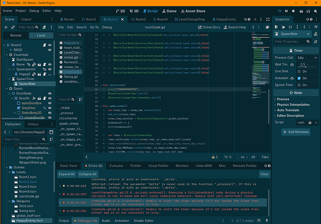Click the code minimap overview
The width and height of the screenshot is (321, 224).
tap(261, 65)
